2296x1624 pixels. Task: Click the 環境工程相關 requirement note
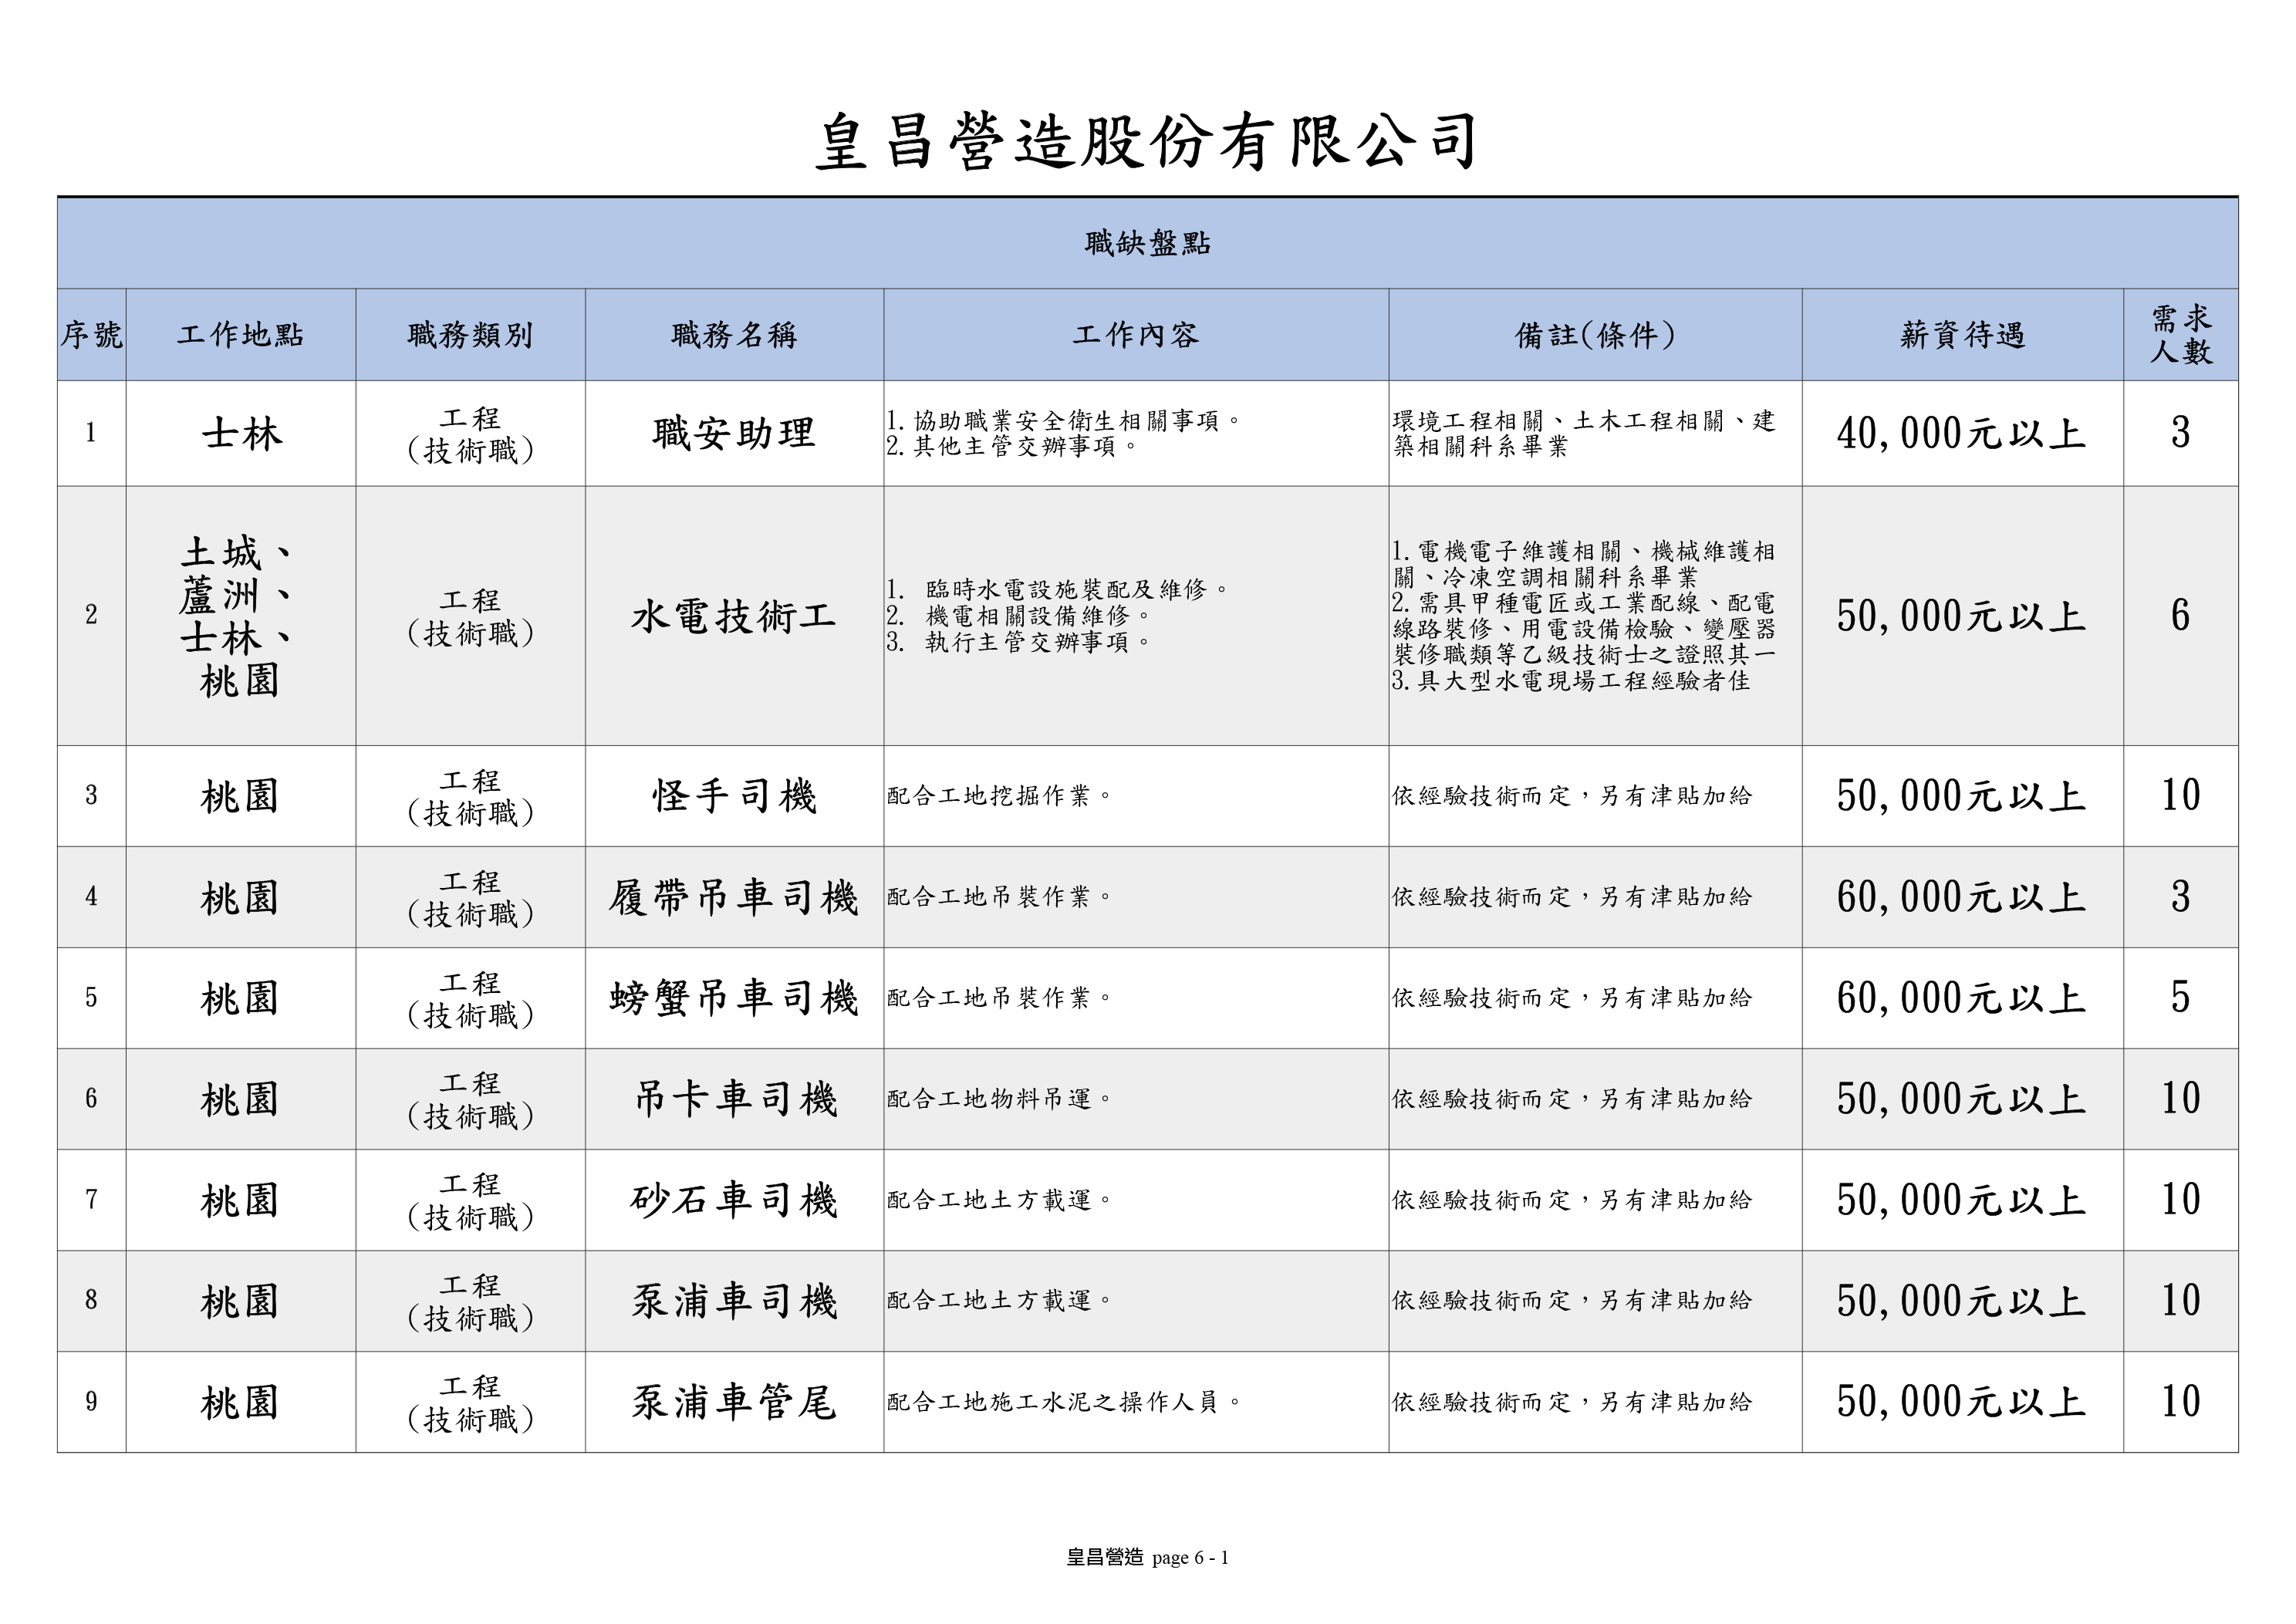[x=1583, y=434]
